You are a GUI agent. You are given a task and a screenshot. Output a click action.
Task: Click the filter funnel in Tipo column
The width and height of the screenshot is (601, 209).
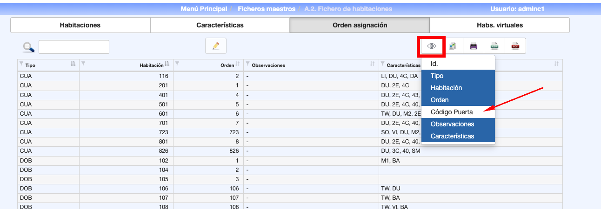pos(20,64)
